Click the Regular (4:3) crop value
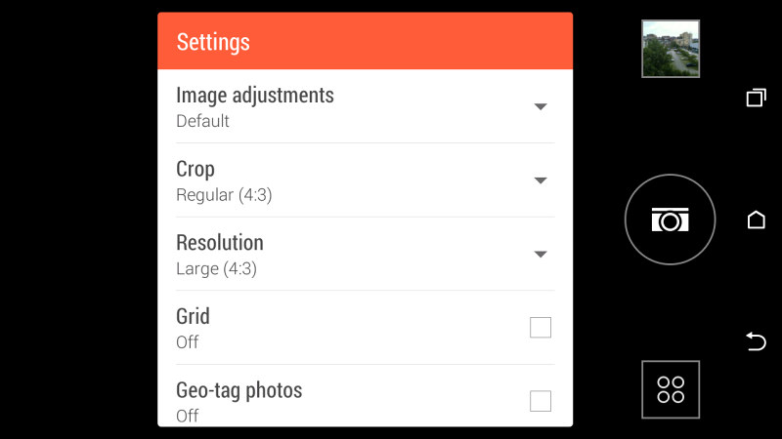Screen dimensions: 782x439 224,194
